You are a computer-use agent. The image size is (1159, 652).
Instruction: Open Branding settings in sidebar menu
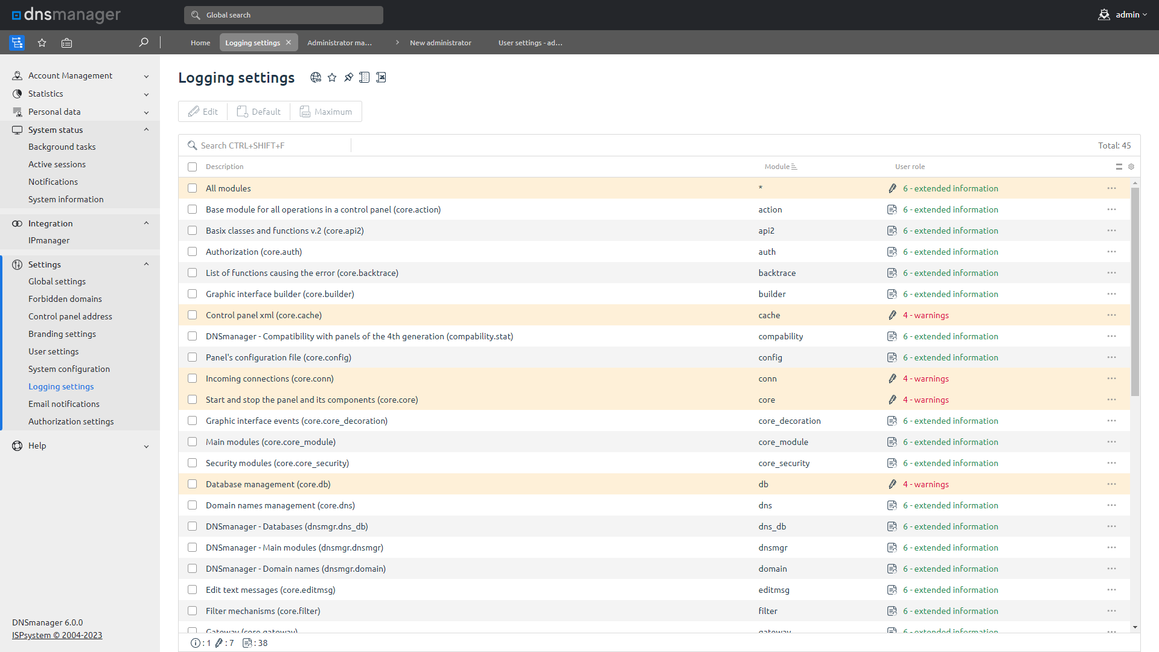(62, 334)
